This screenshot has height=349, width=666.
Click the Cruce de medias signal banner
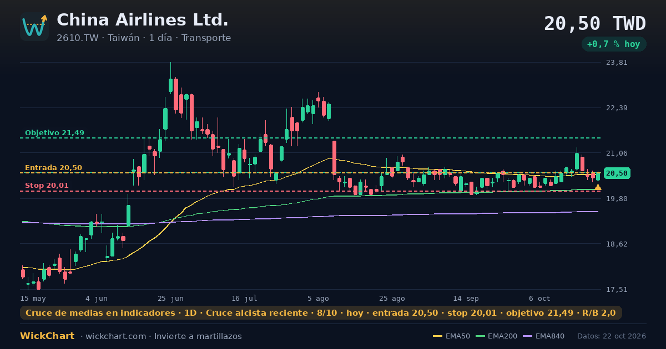321,313
